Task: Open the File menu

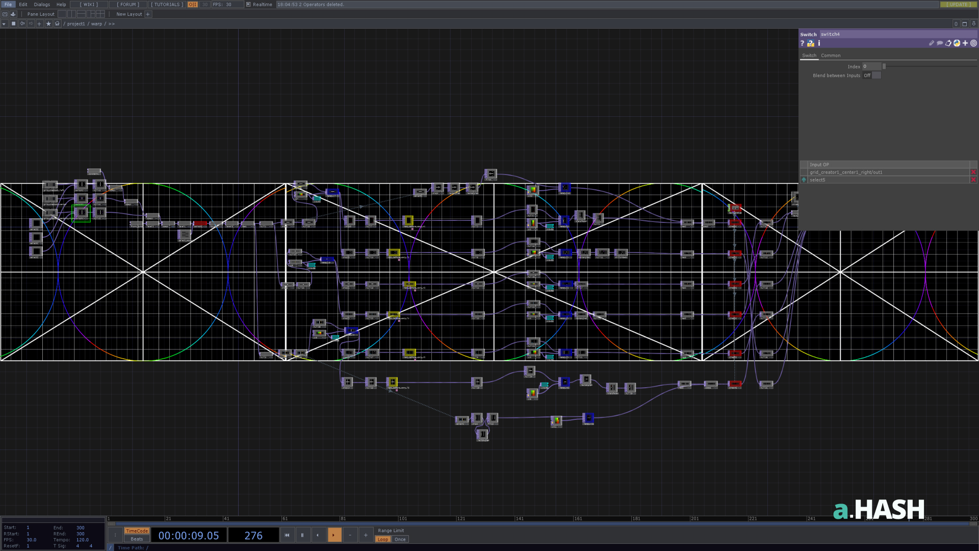Action: pos(8,4)
